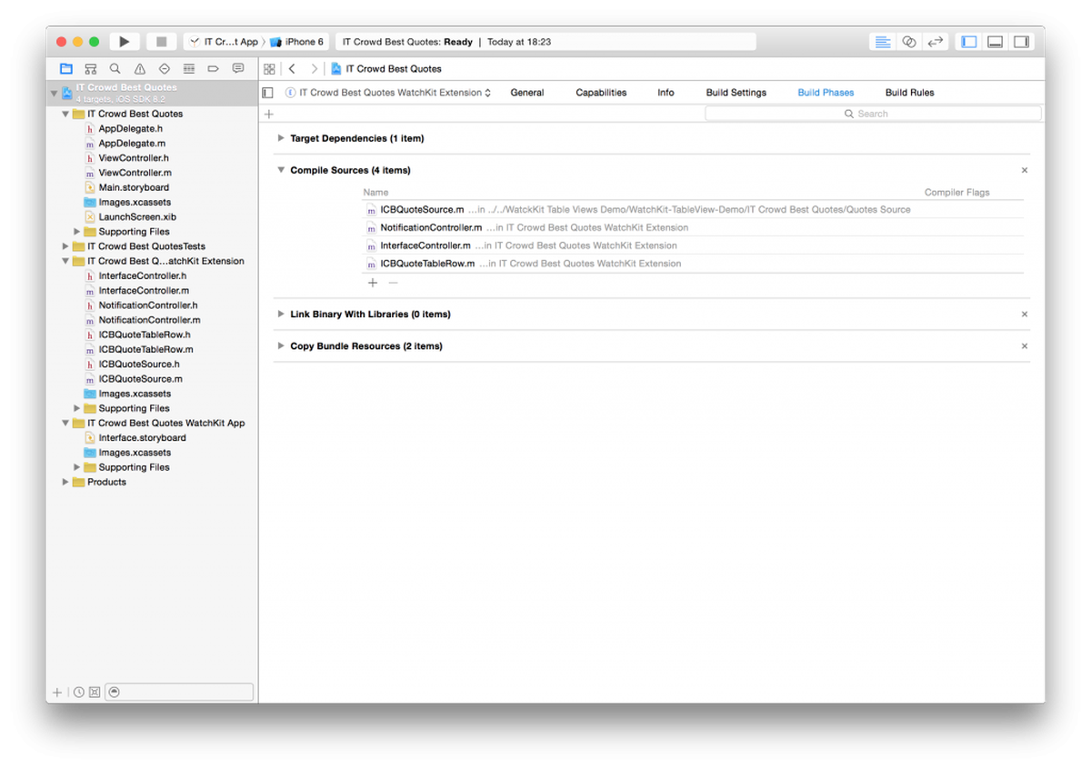Add a source file with plus button
Image resolution: width=1091 pixels, height=769 pixels.
click(373, 283)
